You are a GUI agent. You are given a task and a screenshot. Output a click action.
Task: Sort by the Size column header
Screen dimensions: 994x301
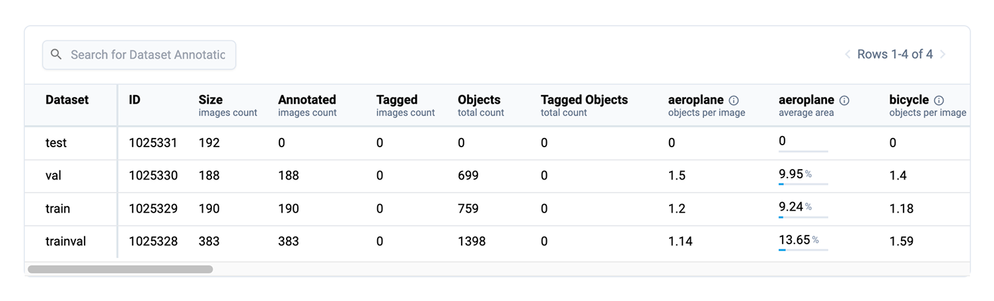210,100
